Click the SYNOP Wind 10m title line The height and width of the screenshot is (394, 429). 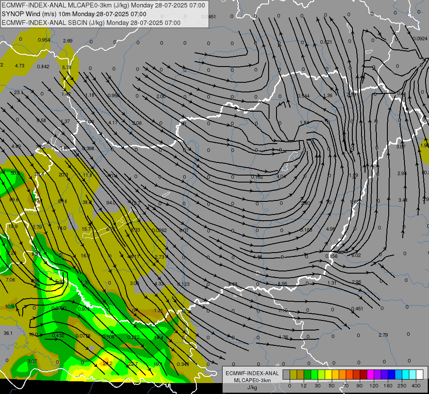coord(74,14)
